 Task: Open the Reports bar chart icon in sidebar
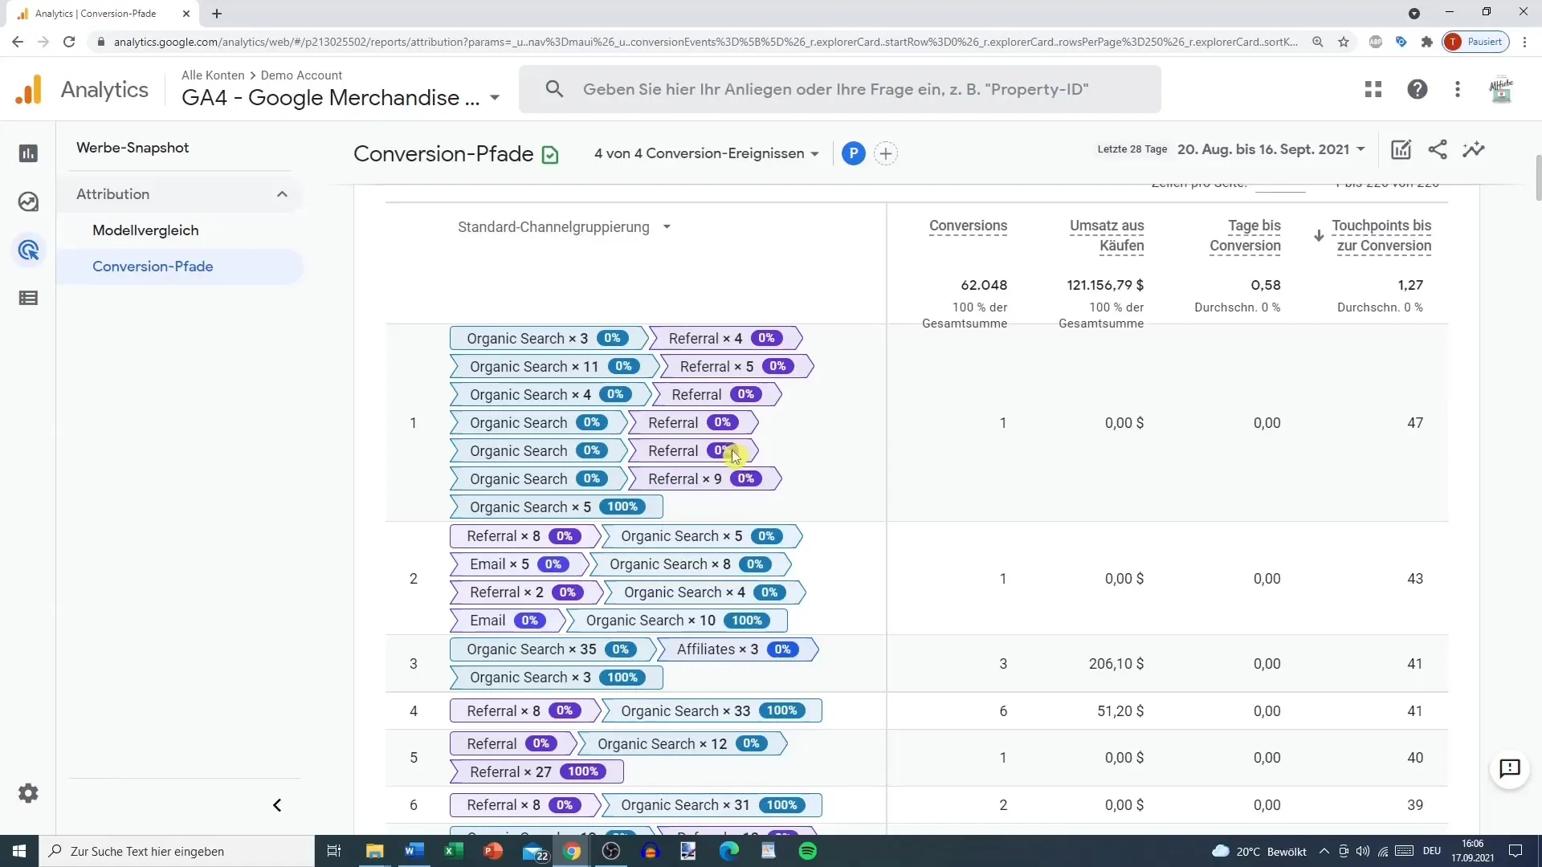(28, 153)
